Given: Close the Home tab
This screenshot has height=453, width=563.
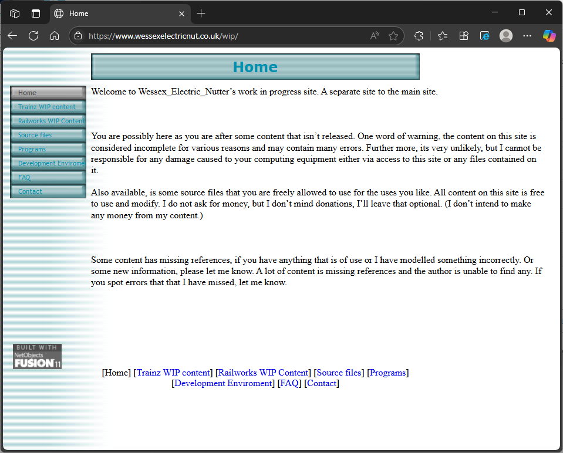Looking at the screenshot, I should click(x=181, y=13).
